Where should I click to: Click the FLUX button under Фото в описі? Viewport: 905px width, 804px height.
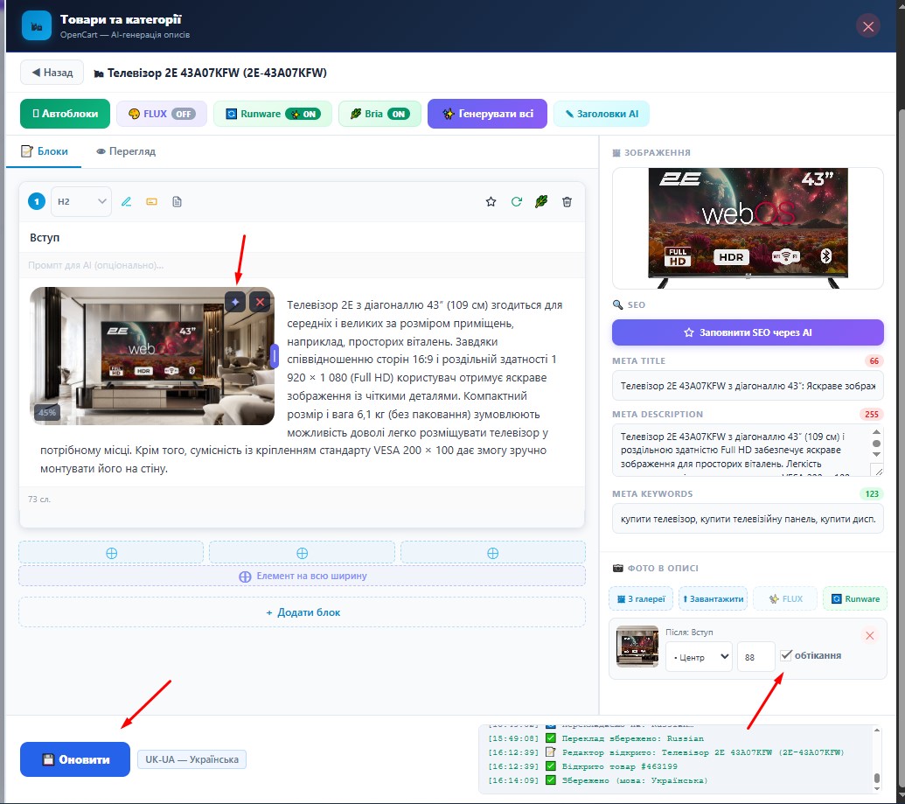pos(785,599)
